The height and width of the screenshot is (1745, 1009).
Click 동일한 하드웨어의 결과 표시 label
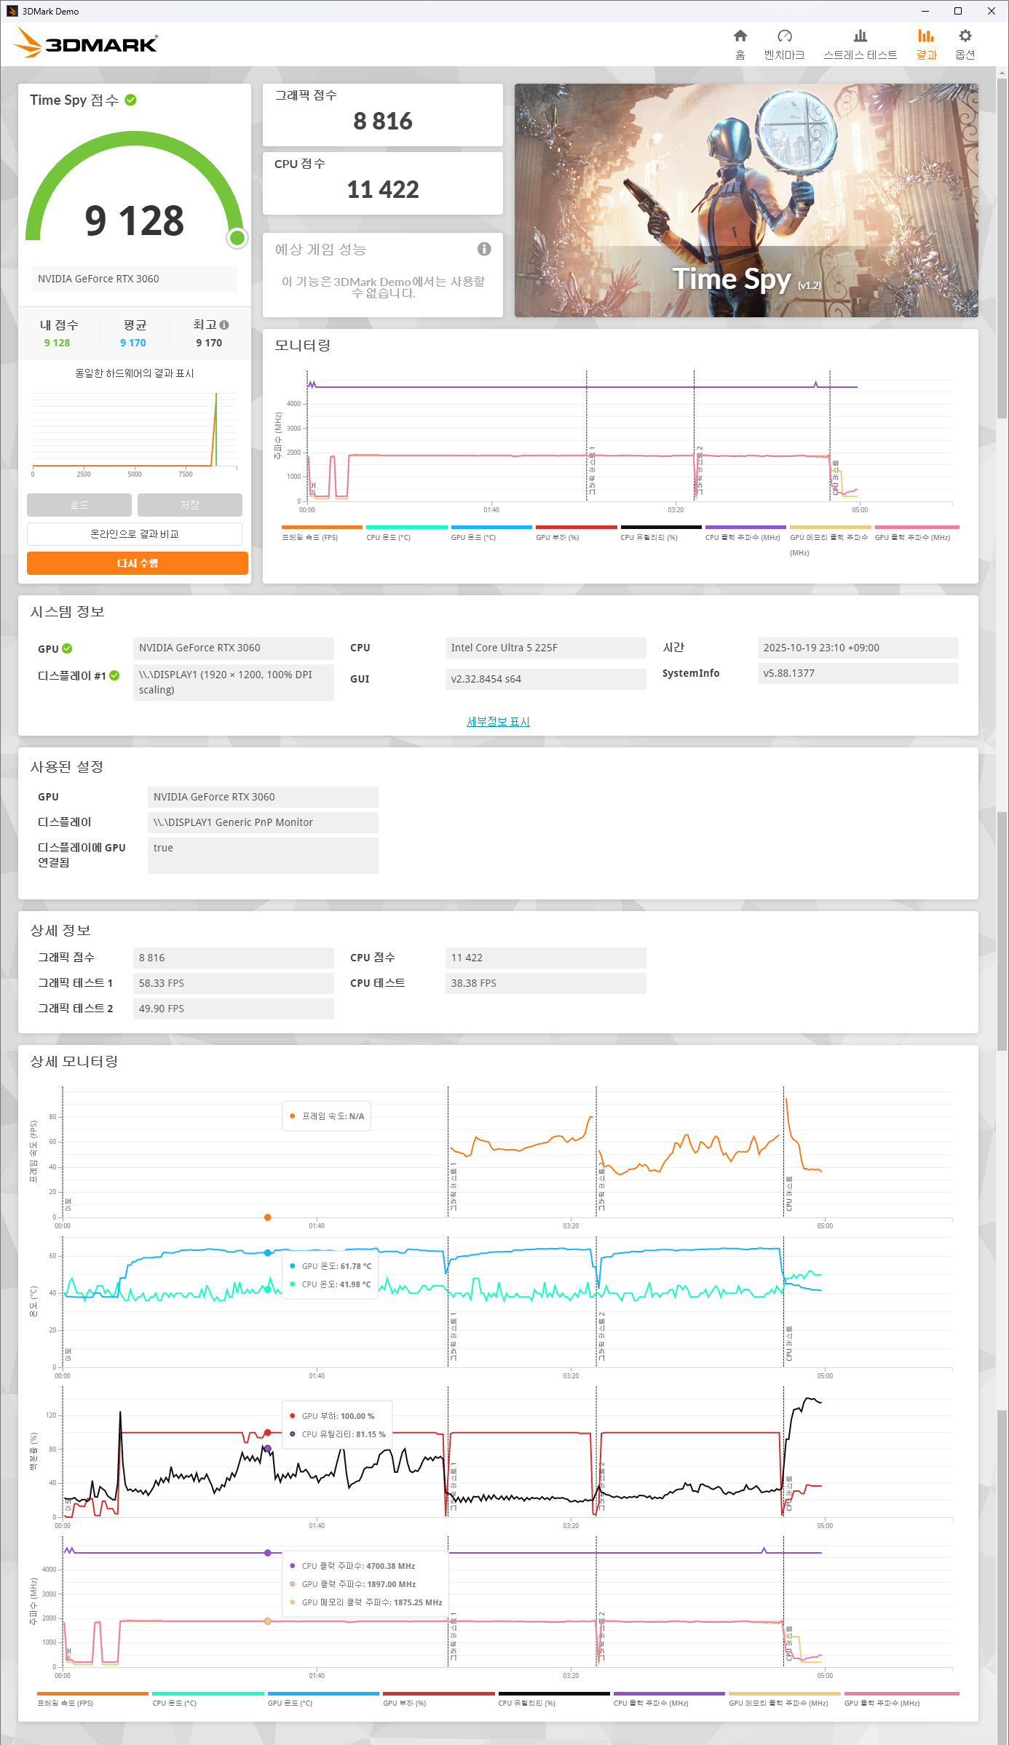point(135,373)
